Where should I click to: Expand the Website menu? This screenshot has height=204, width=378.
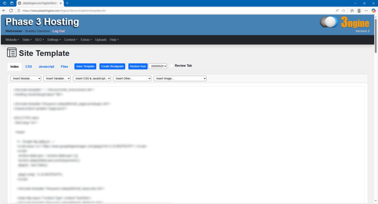[12, 40]
